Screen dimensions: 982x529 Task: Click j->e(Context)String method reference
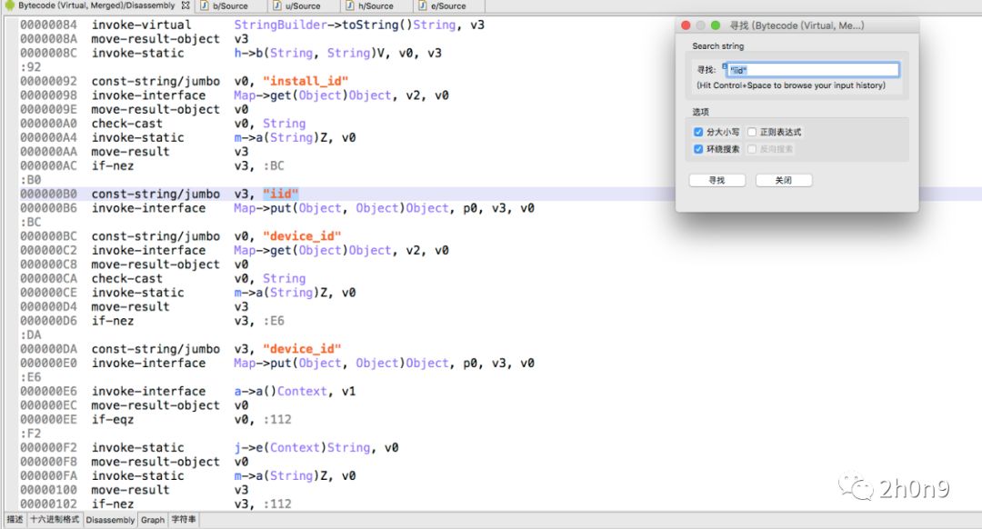click(x=303, y=447)
